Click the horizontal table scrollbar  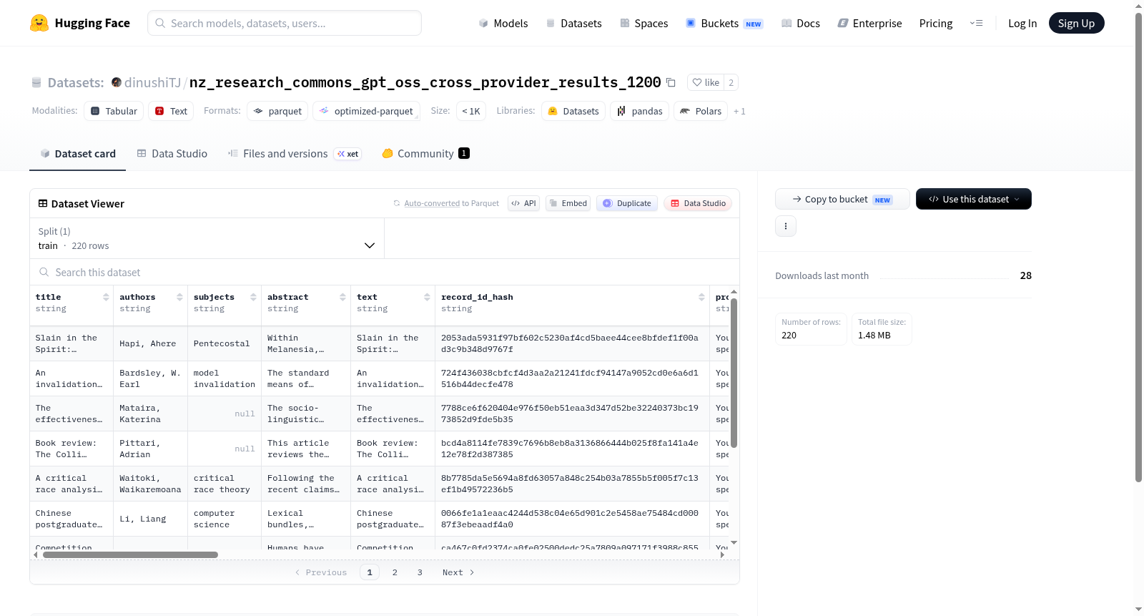(130, 554)
